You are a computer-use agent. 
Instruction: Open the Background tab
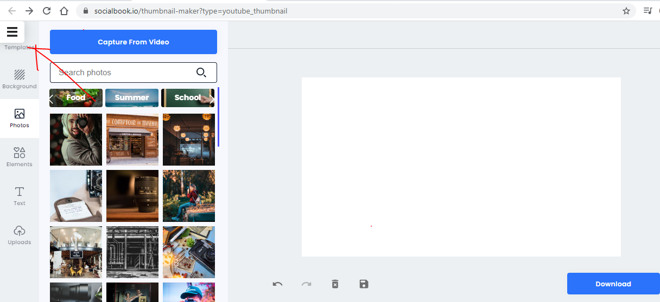point(20,80)
